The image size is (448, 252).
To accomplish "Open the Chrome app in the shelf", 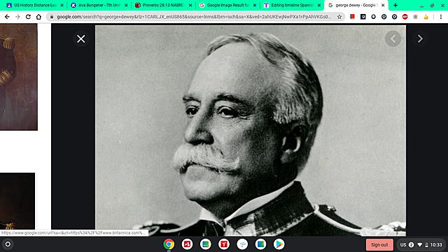I will click(169, 244).
